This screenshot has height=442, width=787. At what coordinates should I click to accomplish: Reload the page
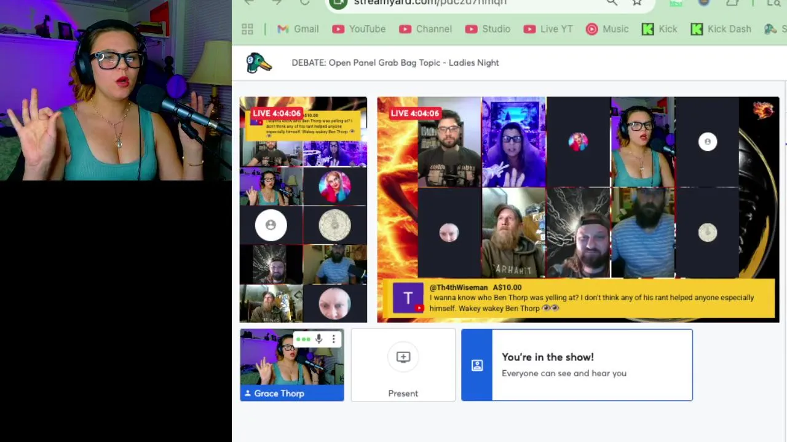tap(304, 2)
